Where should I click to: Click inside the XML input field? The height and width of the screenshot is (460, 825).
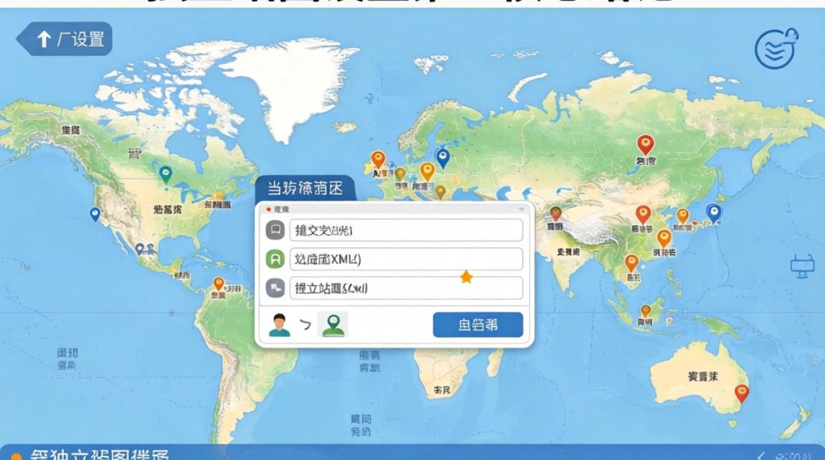(405, 259)
